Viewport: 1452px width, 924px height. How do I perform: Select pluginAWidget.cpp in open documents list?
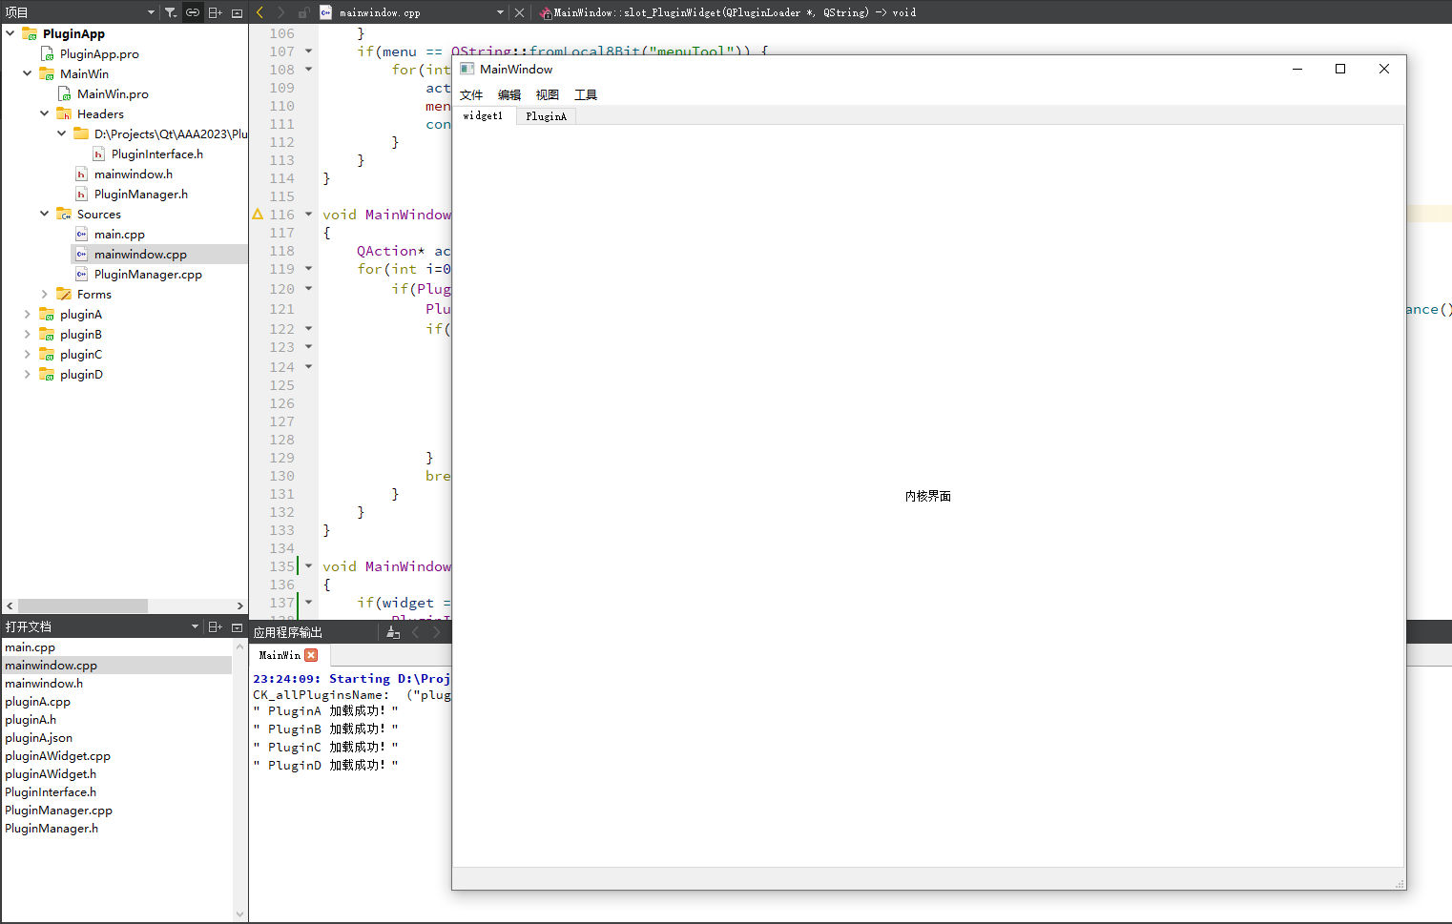(58, 755)
